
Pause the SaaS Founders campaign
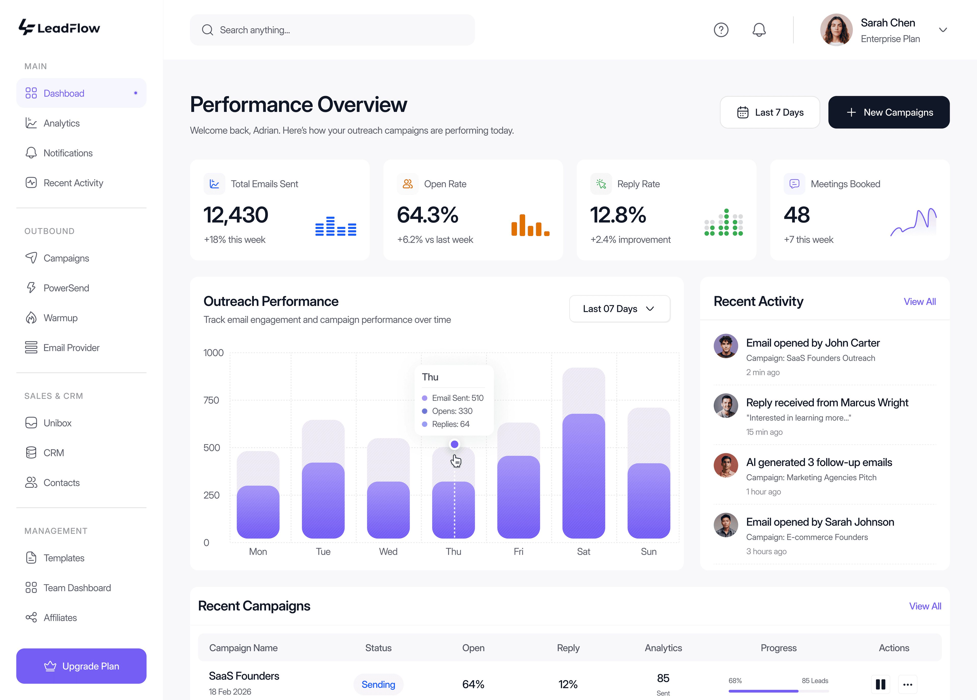click(x=881, y=684)
